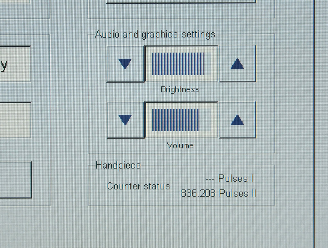Click the Brightness caption text
Viewport: 328px width, 248px height.
tap(180, 90)
